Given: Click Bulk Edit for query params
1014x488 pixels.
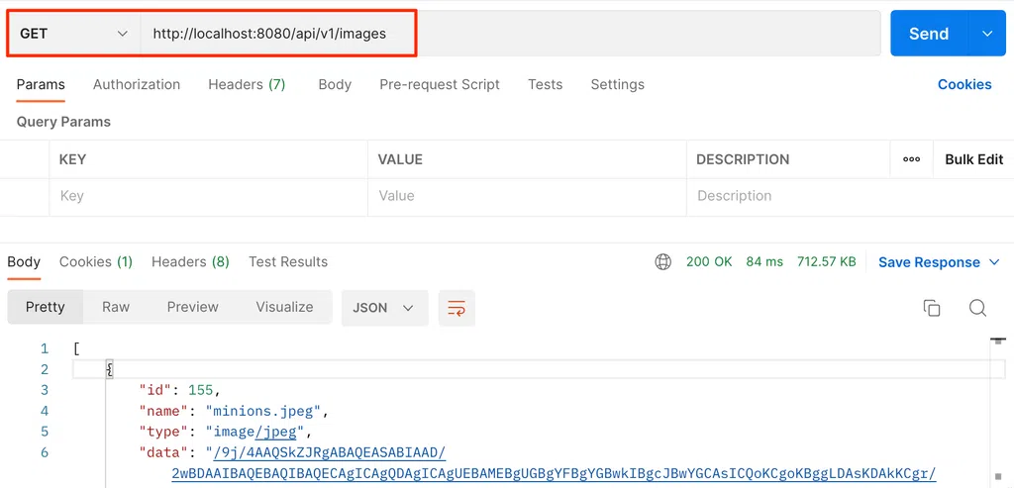Looking at the screenshot, I should 973,159.
